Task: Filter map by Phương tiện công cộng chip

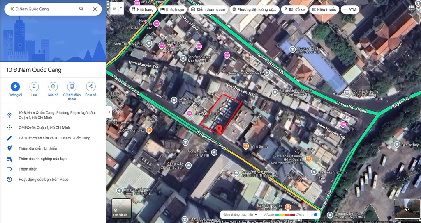Action: point(254,9)
